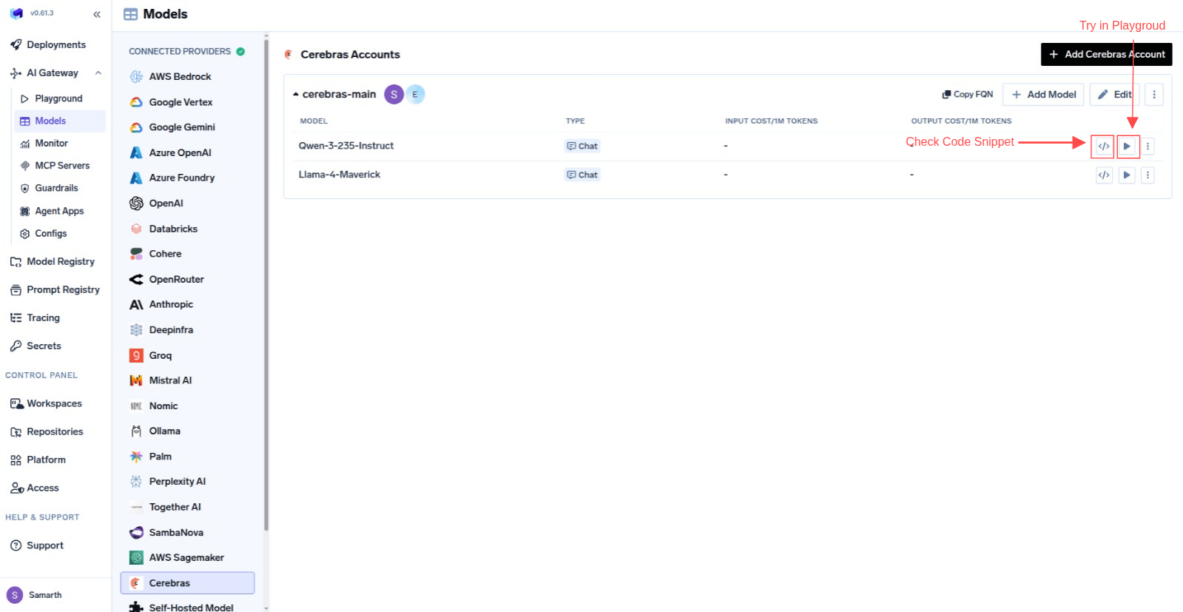The height and width of the screenshot is (612, 1183).
Task: Select AWS Sagemaker provider
Action: (187, 557)
